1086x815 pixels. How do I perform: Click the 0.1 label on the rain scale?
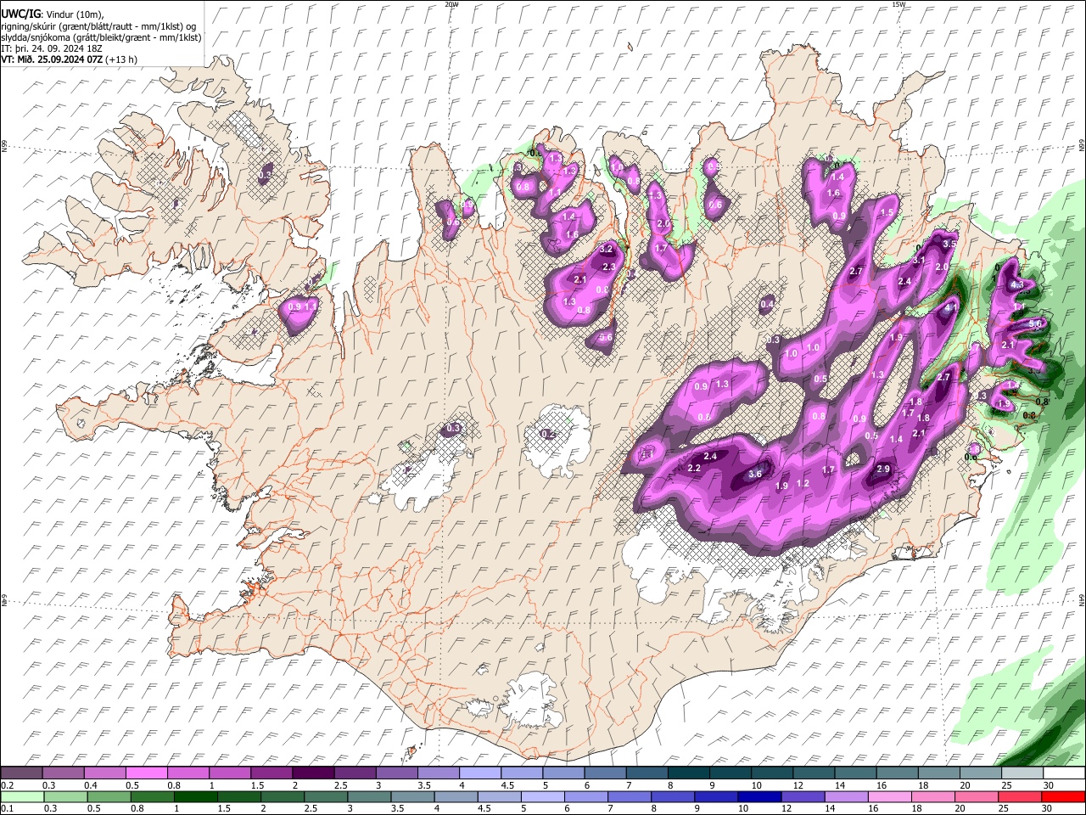(7, 808)
